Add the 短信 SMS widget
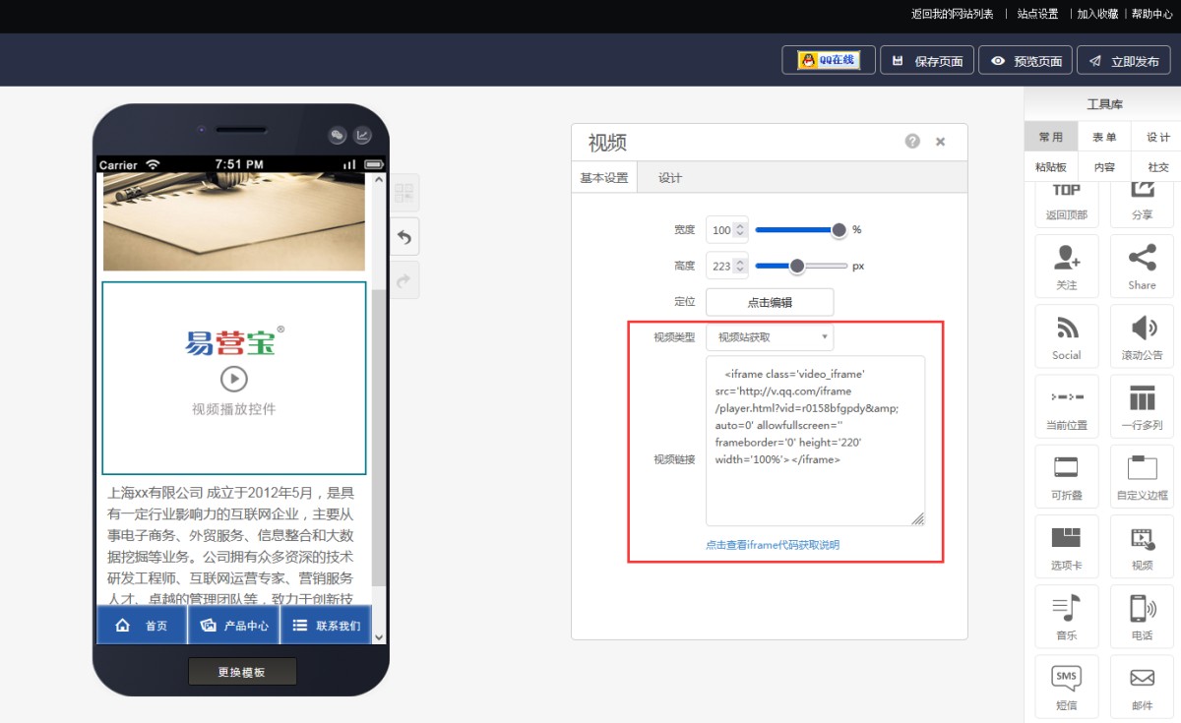1181x723 pixels. click(1067, 686)
